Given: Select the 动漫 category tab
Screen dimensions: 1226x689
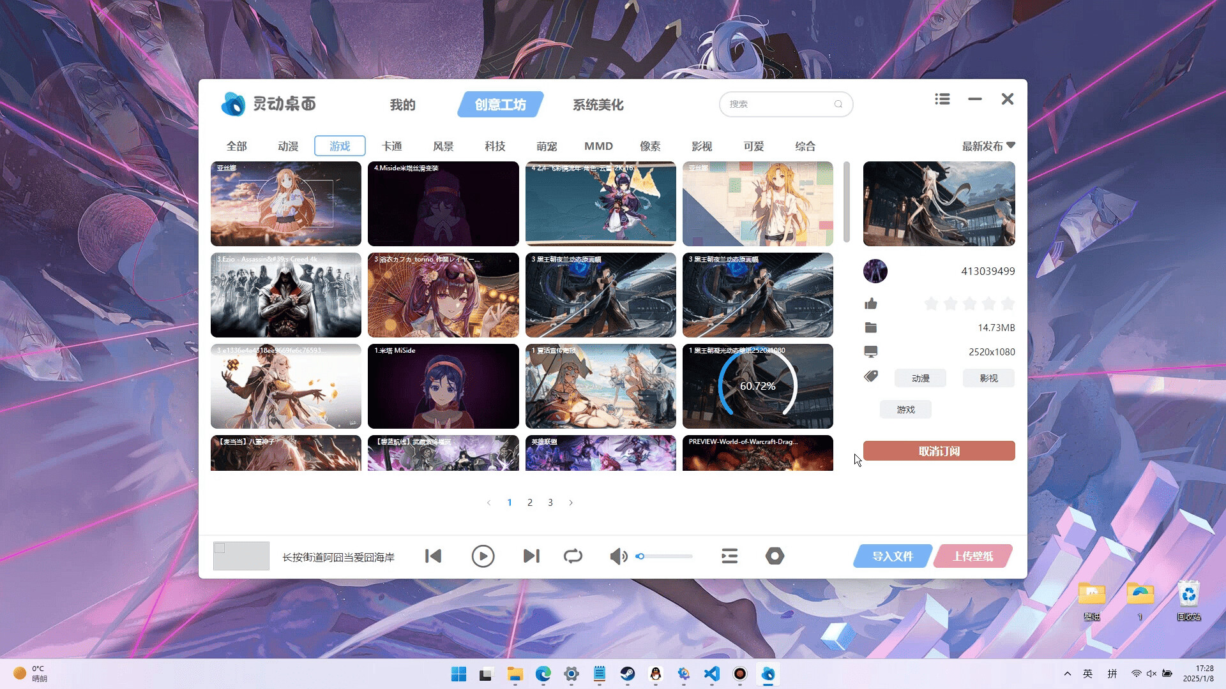Looking at the screenshot, I should [x=288, y=146].
